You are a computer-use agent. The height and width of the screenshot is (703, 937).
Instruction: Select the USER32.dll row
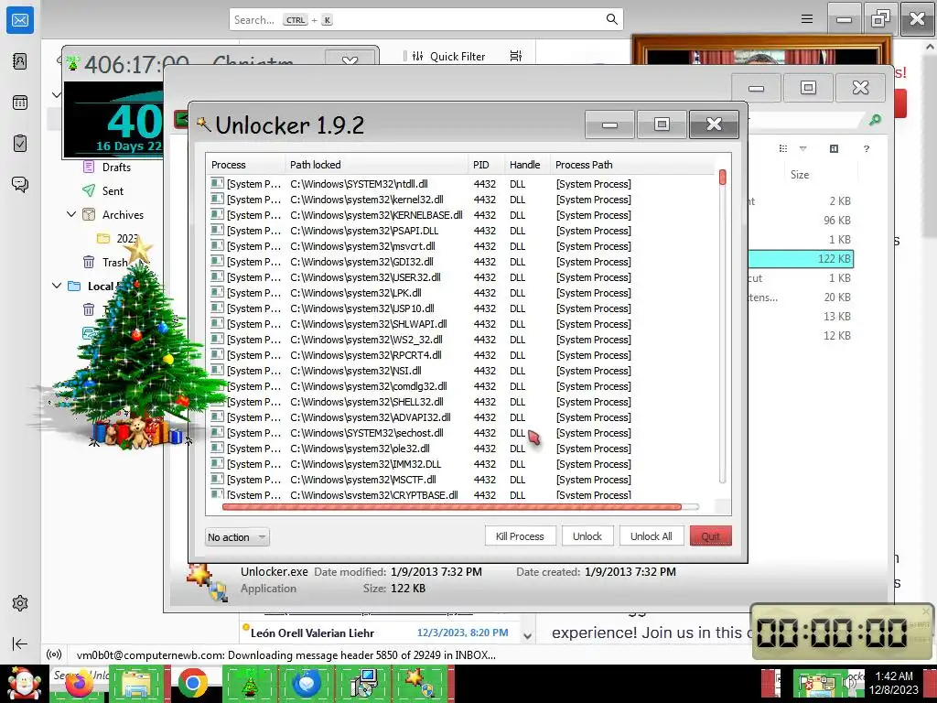461,277
